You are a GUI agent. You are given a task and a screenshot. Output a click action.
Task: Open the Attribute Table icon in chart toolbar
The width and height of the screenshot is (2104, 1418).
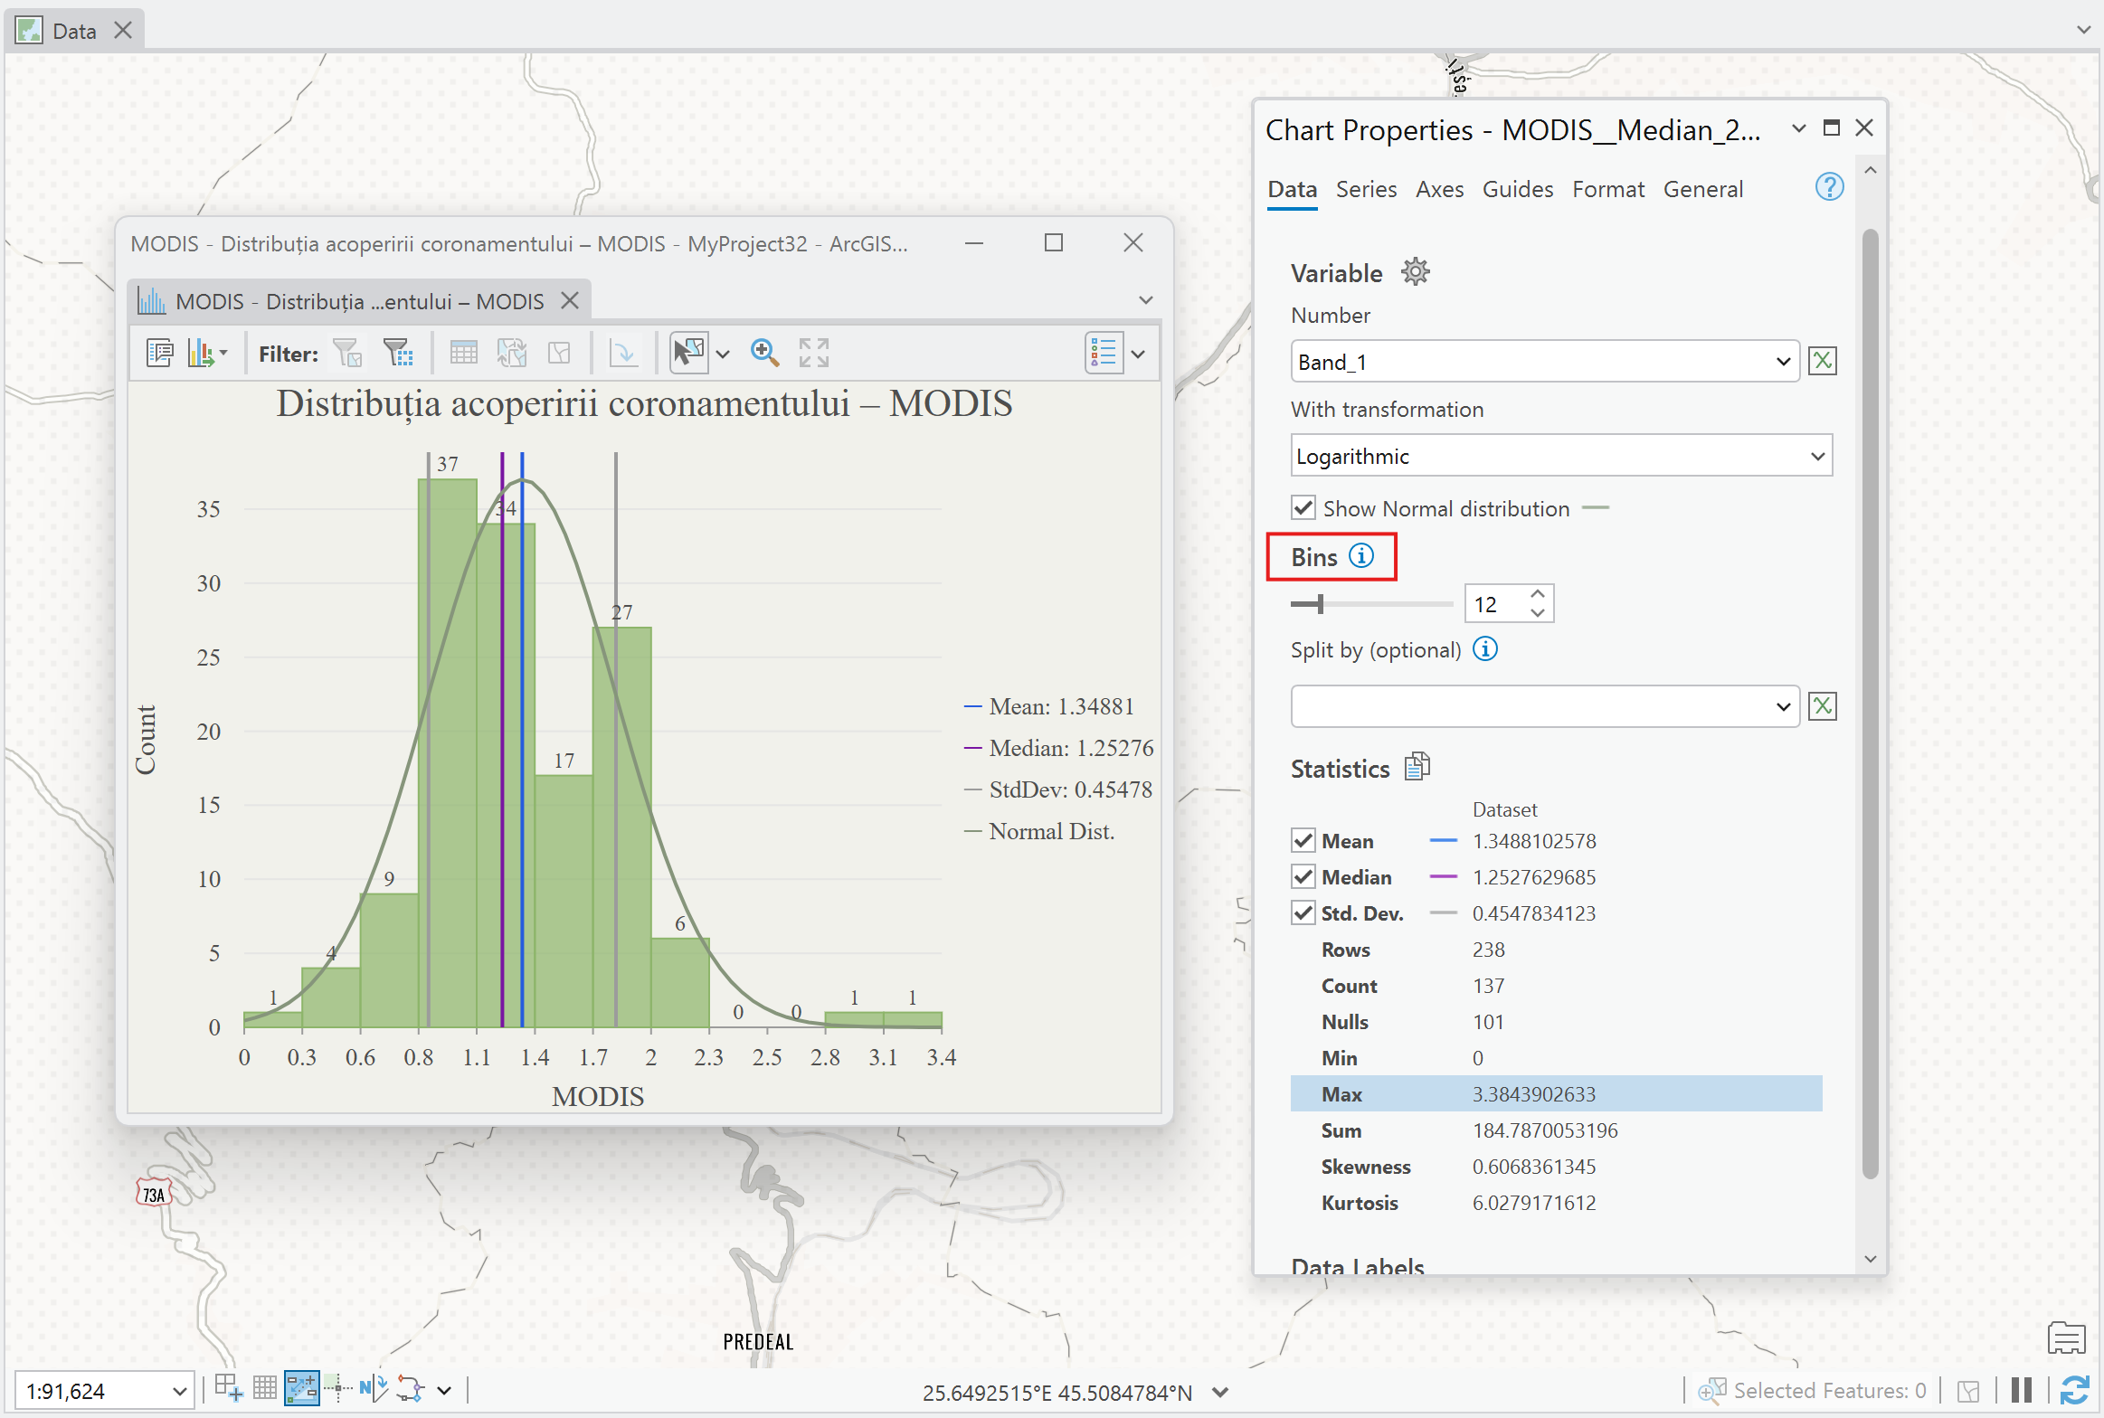pos(463,353)
